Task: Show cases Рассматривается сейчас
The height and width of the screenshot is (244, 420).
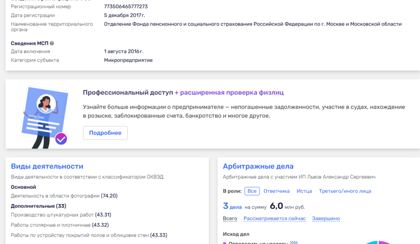Action: (x=275, y=218)
